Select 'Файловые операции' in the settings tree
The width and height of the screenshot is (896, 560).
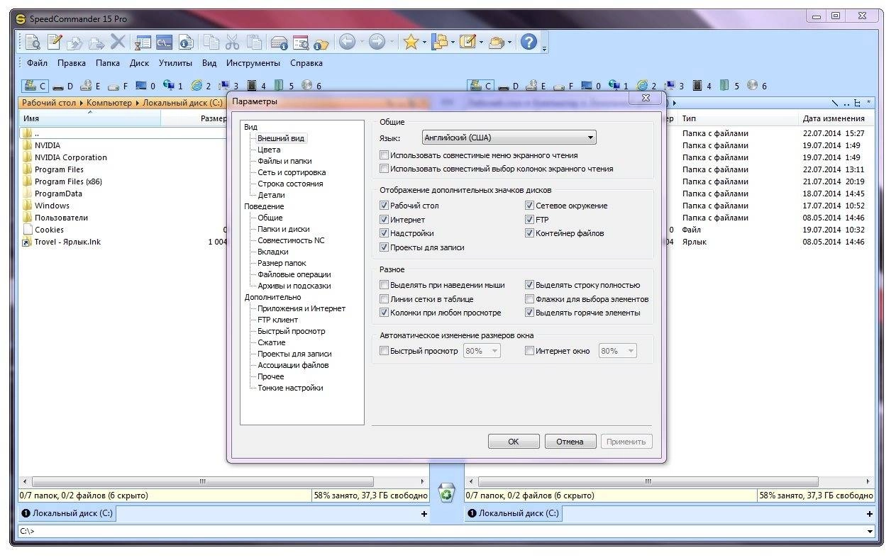point(294,274)
